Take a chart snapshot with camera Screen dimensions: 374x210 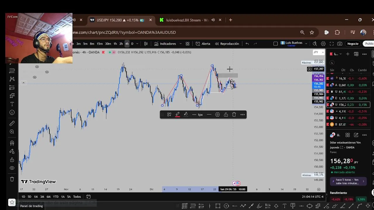point(340,44)
